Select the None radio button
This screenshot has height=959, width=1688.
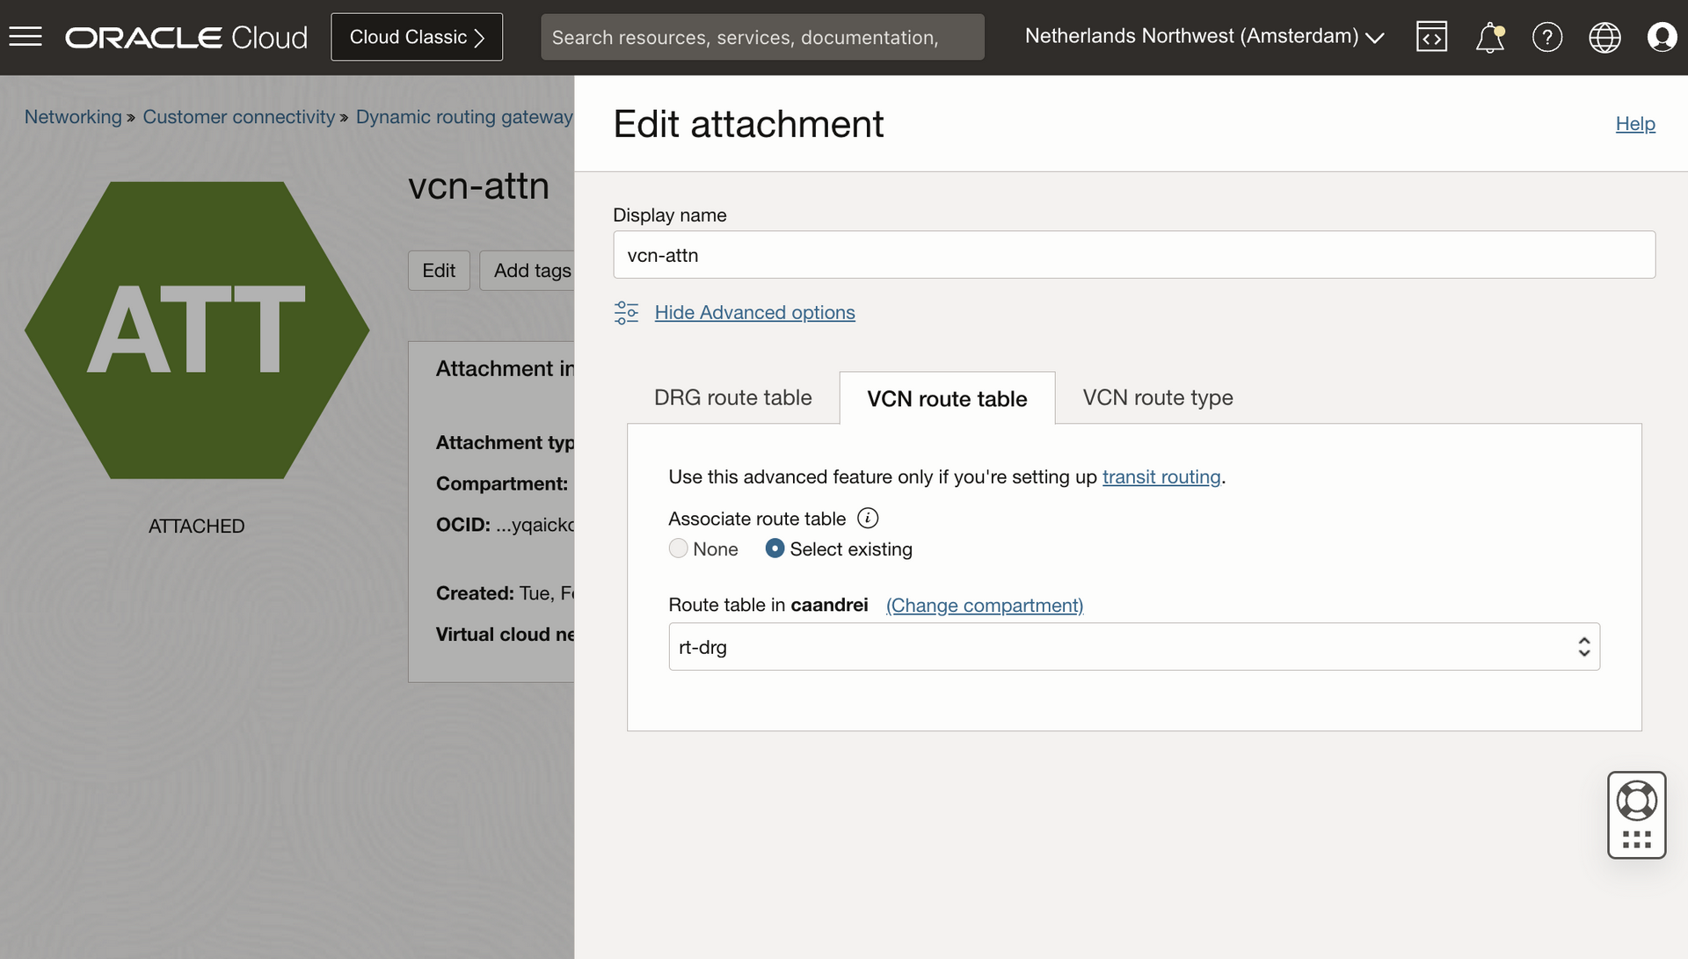coord(678,549)
